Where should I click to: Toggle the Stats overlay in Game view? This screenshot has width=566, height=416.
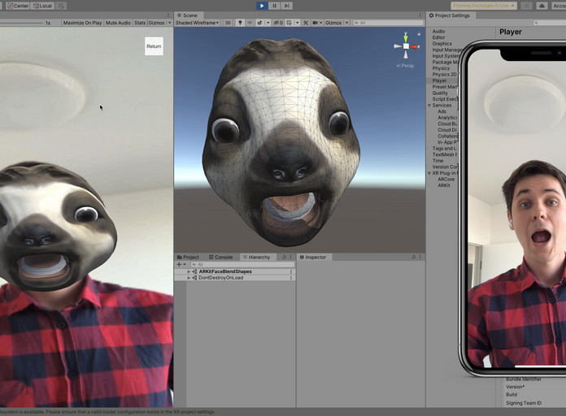click(140, 23)
